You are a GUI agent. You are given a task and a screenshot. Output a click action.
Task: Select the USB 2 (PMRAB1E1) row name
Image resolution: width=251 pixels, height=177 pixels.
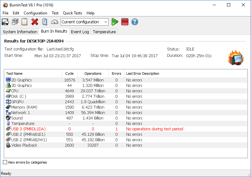(x=28, y=135)
